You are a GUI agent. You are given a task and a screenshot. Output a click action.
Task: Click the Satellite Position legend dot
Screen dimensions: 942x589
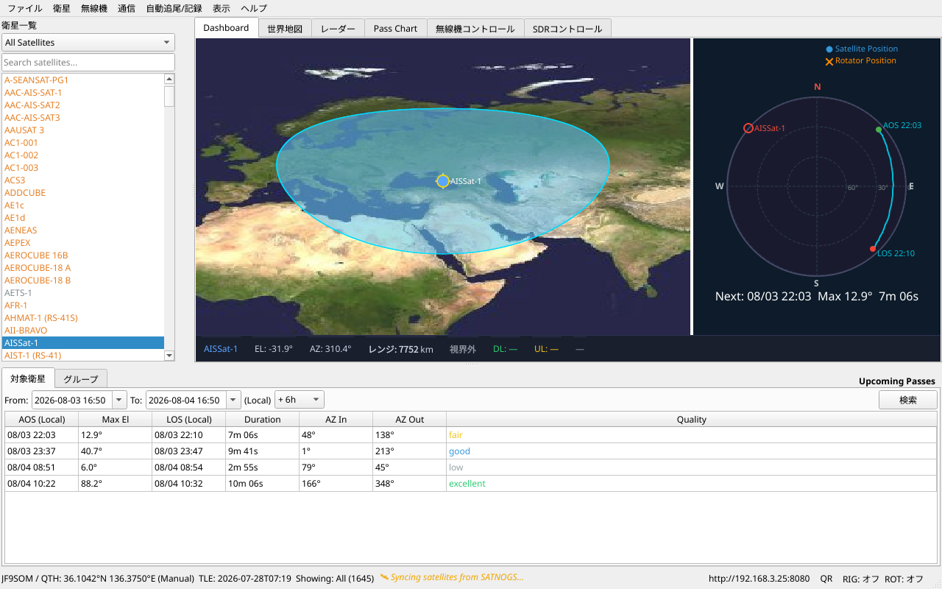coord(829,49)
